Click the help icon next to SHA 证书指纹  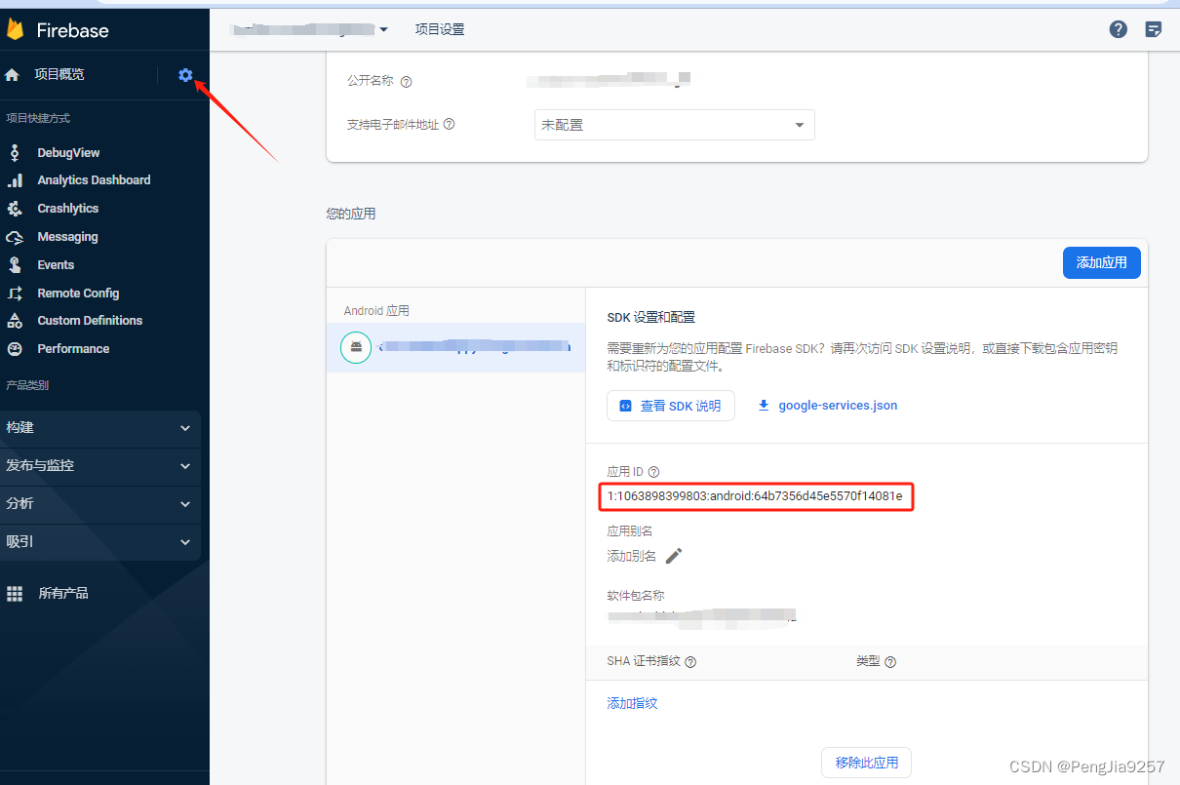(x=690, y=662)
